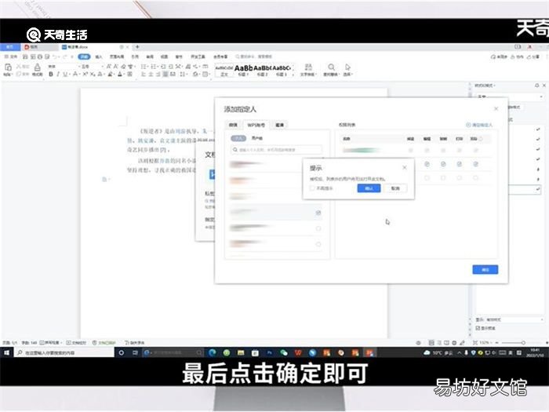The image size is (549, 412).
Task: Confirm the 提示 prompt with the blue button
Action: pyautogui.click(x=369, y=188)
